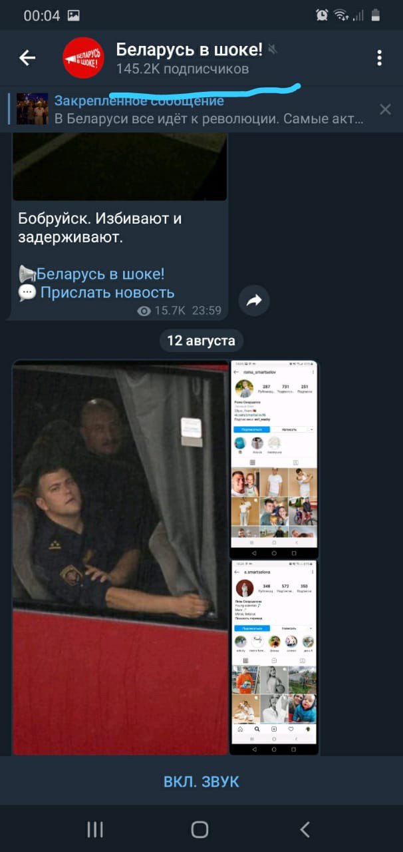403x852 pixels.
Task: Tap the Android back navigation chevron
Action: click(305, 829)
